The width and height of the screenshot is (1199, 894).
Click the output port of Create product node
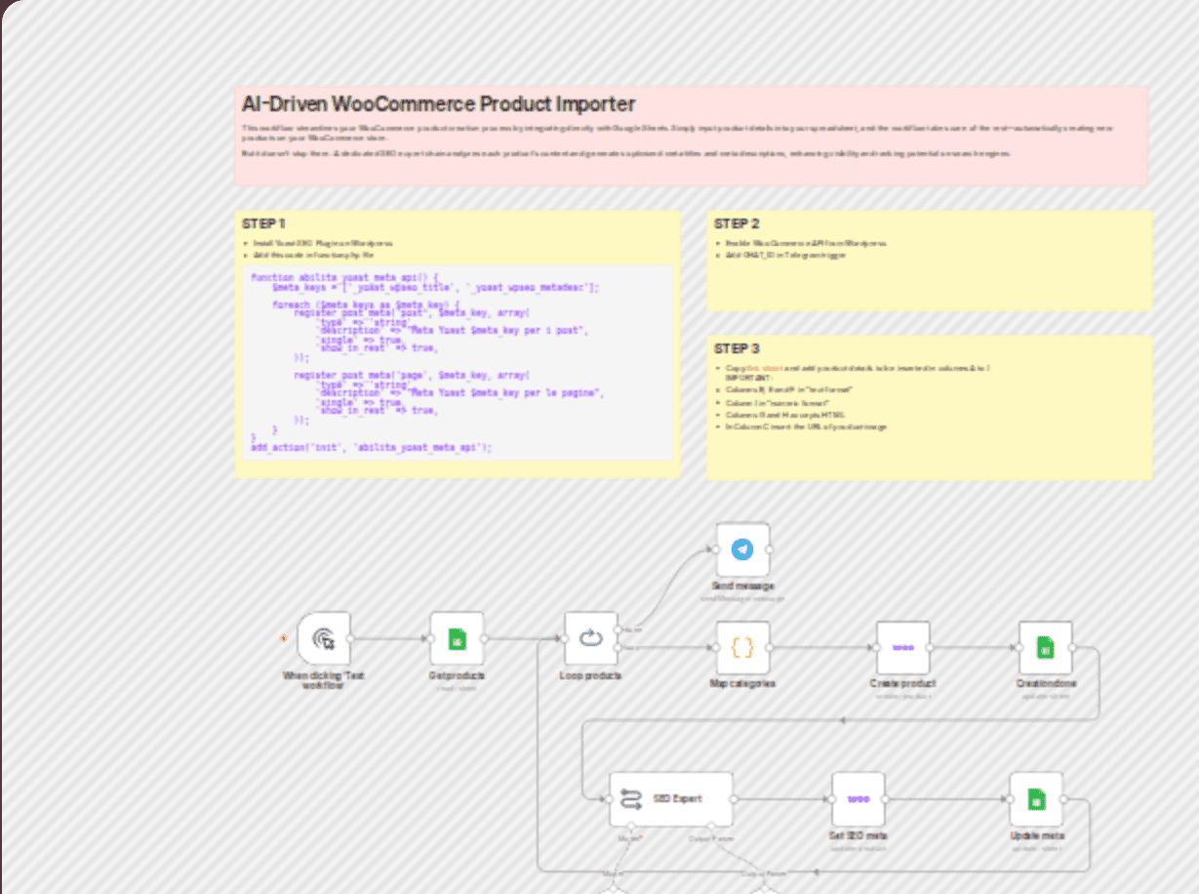pyautogui.click(x=930, y=647)
